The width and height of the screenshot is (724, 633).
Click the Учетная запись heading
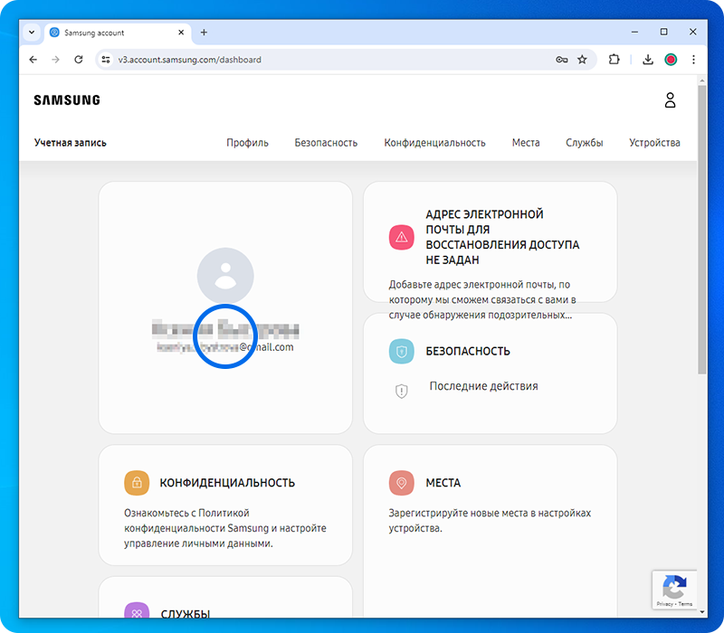(x=71, y=143)
